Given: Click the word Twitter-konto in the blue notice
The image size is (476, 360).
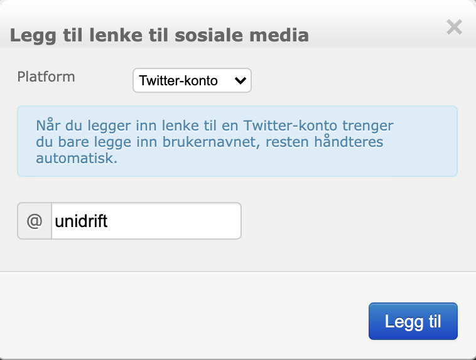Looking at the screenshot, I should pos(290,125).
